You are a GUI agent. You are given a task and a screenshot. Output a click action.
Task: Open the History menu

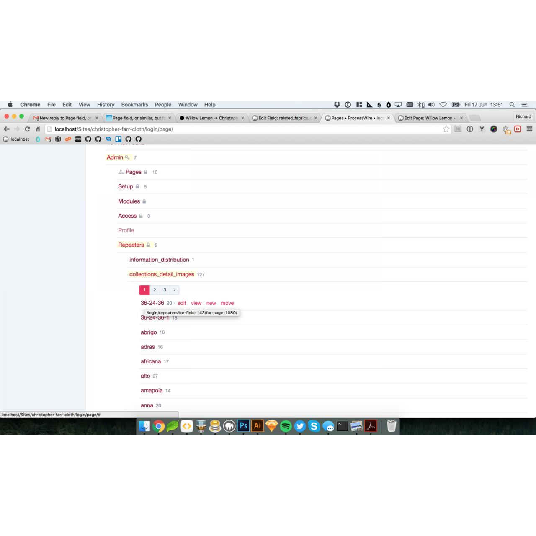106,105
